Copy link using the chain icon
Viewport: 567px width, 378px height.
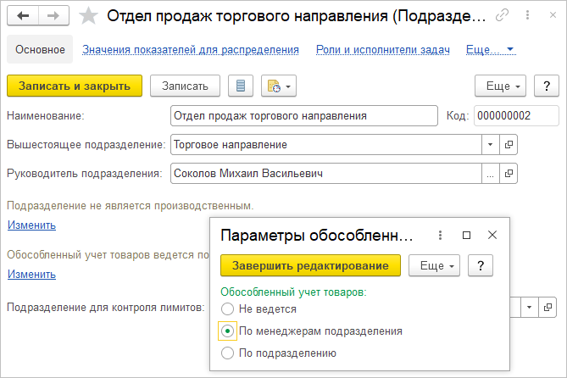503,15
